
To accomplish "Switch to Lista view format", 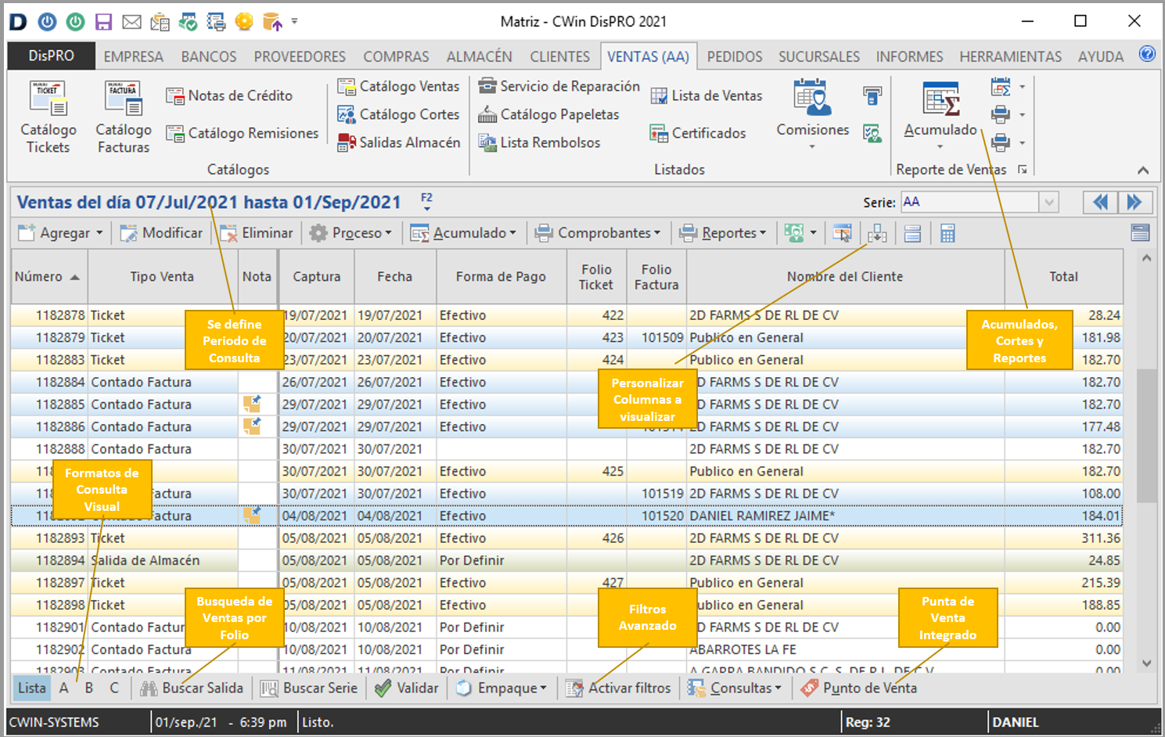I will 31,688.
